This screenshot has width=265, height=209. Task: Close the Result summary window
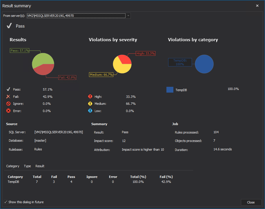[257, 6]
